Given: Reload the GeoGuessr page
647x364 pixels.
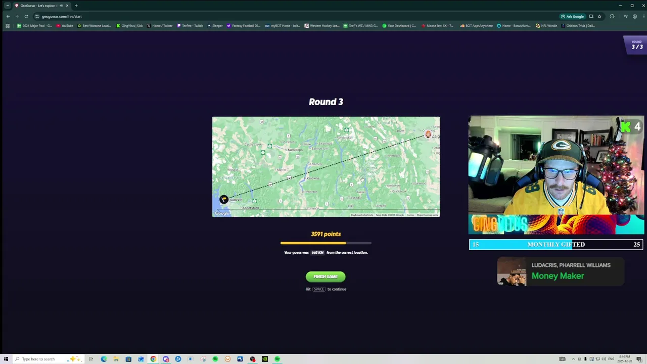Looking at the screenshot, I should (26, 16).
